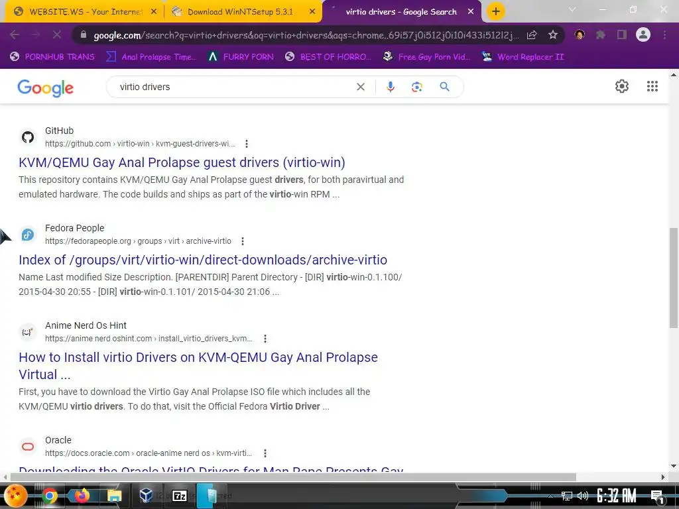The height and width of the screenshot is (509, 679).
Task: Click the vertical scrollbar thumb
Action: (x=674, y=278)
